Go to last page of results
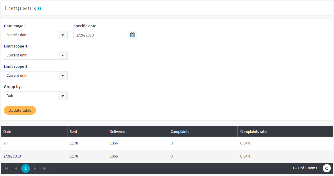The width and height of the screenshot is (334, 176). [x=44, y=168]
